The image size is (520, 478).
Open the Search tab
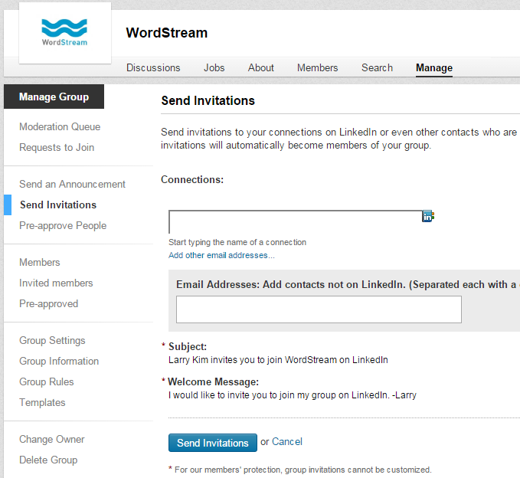click(x=377, y=67)
